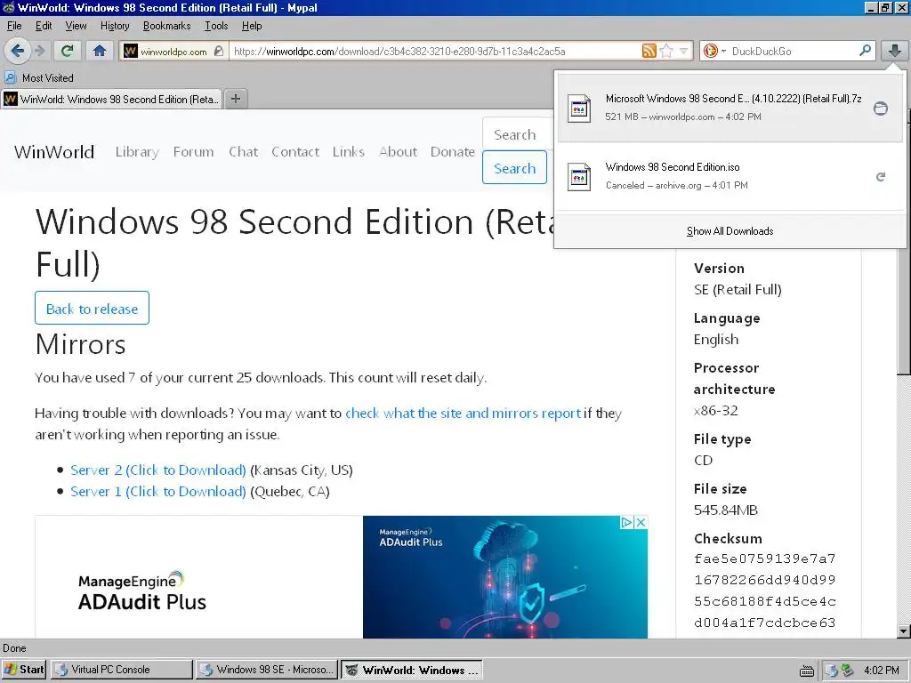Image resolution: width=911 pixels, height=683 pixels.
Task: Open the DuckDuckGo search engine selector
Action: (714, 51)
